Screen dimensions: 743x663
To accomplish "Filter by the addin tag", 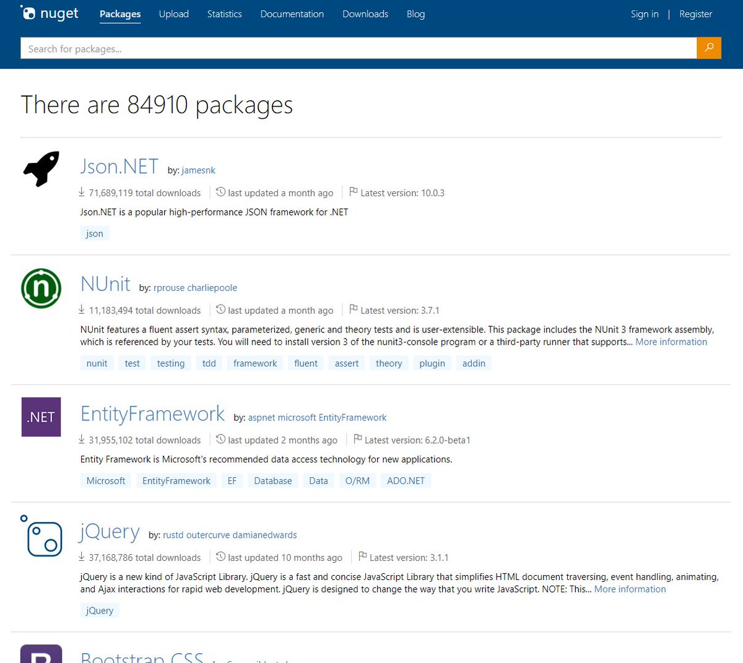I will pos(474,363).
